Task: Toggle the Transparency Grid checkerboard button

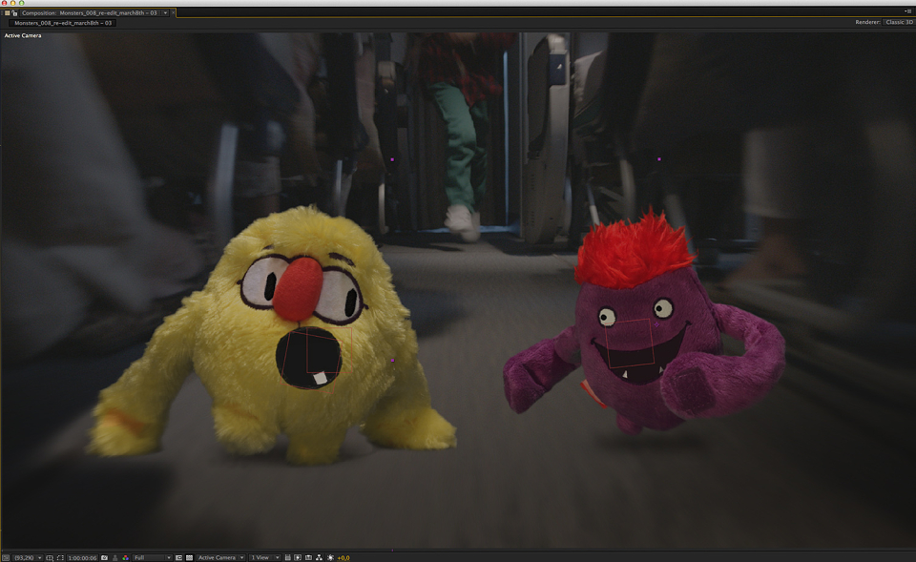Action: coord(189,558)
